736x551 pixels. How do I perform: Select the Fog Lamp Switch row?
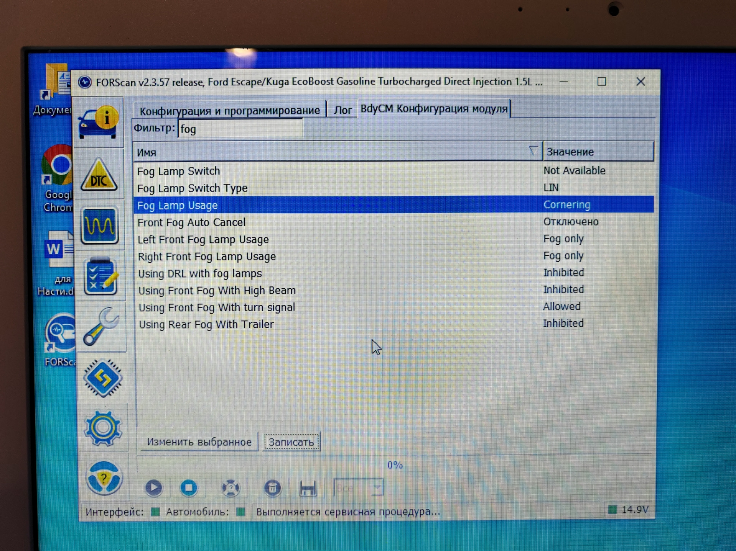[x=394, y=171]
